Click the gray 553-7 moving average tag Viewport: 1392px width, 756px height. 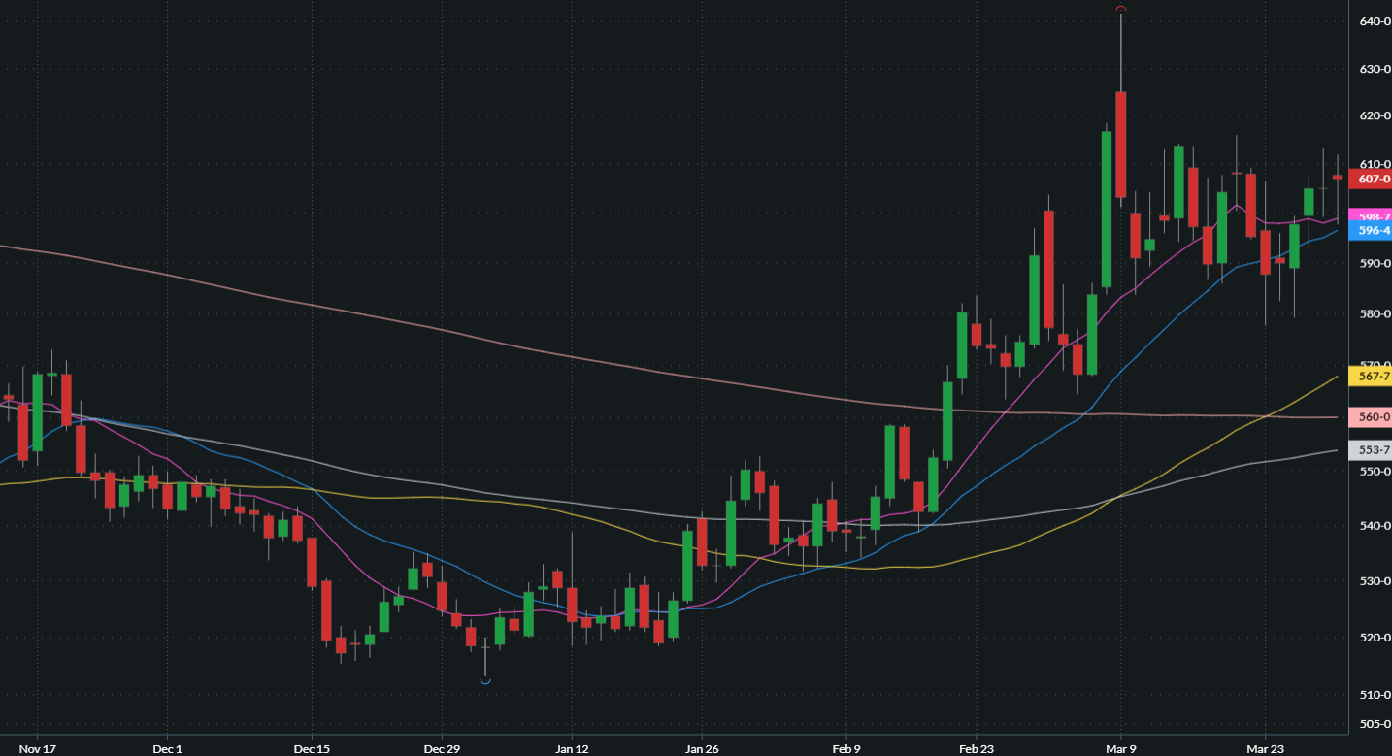[x=1373, y=450]
